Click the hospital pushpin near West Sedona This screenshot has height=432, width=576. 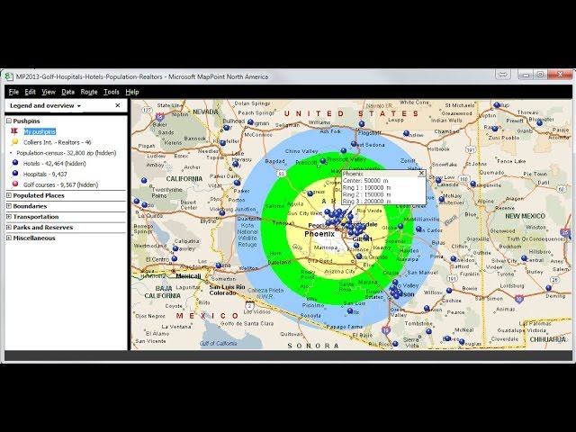tap(354, 144)
